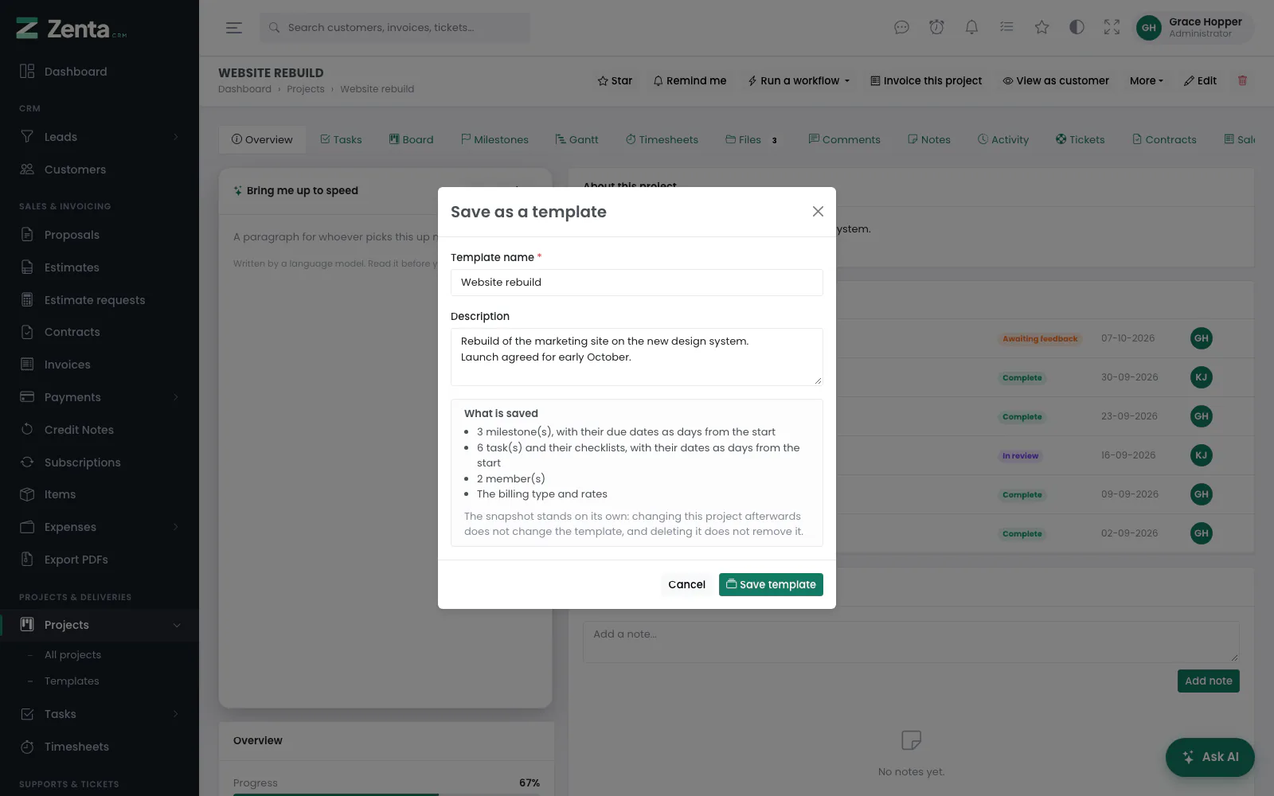Open the task list icon in header
The image size is (1274, 796).
(x=1006, y=28)
